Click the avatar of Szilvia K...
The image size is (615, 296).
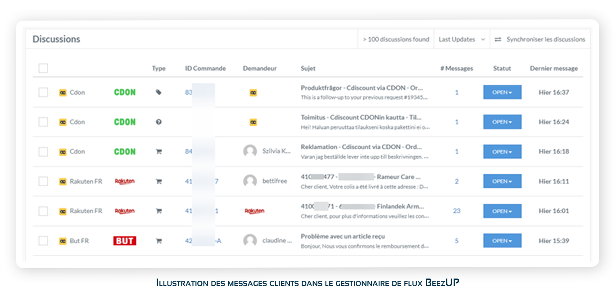pyautogui.click(x=250, y=151)
